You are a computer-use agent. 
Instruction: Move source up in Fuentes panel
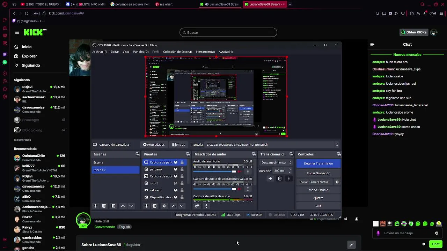pos(174,206)
